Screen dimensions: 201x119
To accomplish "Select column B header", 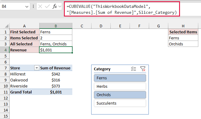I will pos(56,26).
